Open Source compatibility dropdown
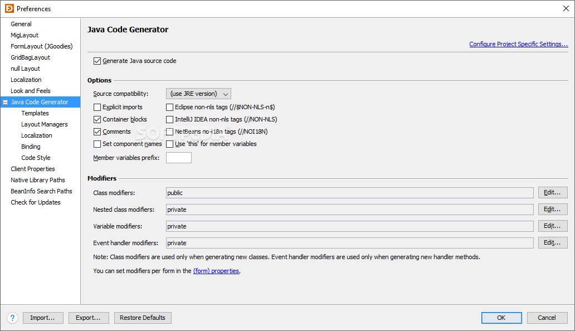The height and width of the screenshot is (331, 575). tap(198, 94)
